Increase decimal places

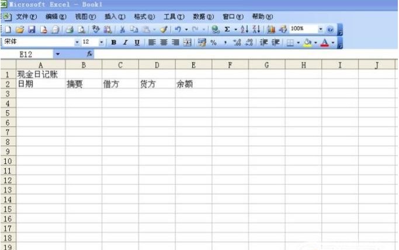tap(237, 43)
